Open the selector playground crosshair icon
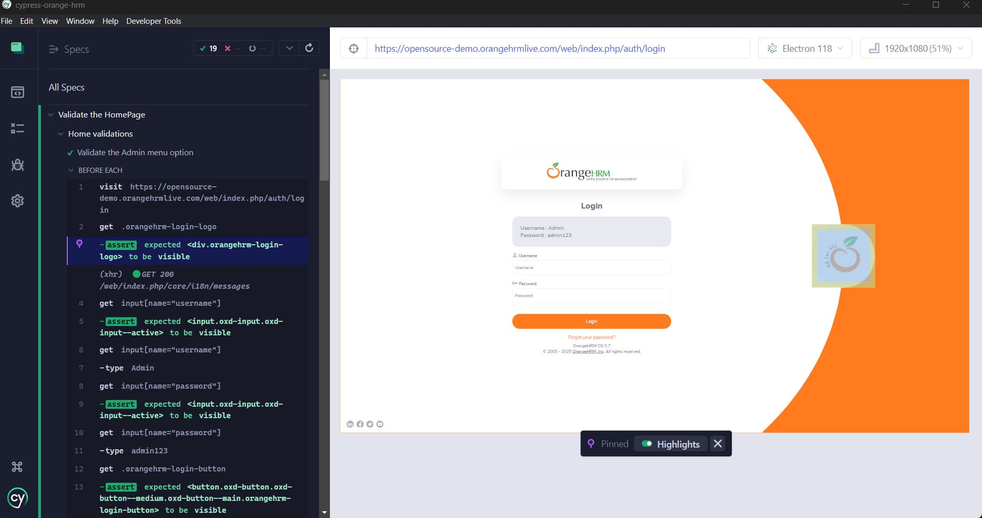This screenshot has height=518, width=982. click(354, 49)
